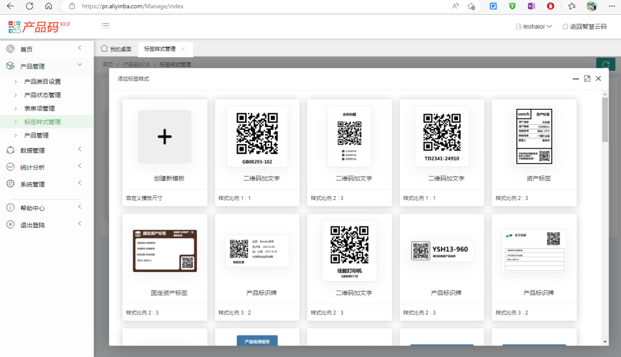Pick the YSH13-960 产品标识牌 template
Viewport: 621px width, 357px height.
coord(442,250)
